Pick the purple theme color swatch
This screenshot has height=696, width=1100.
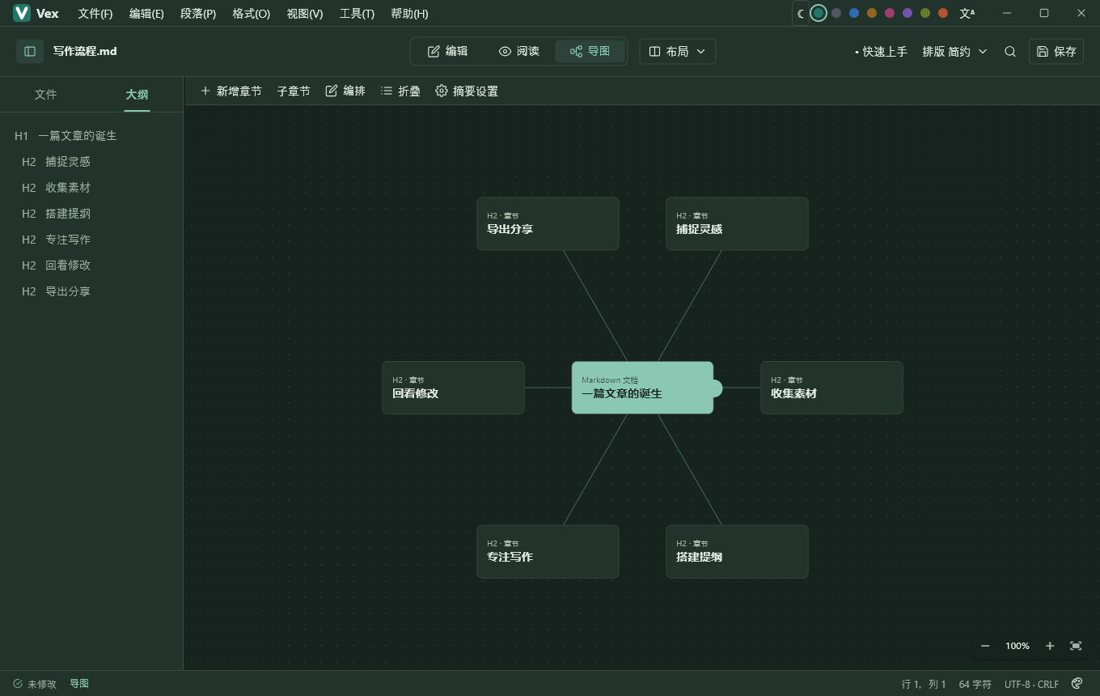[x=907, y=13]
